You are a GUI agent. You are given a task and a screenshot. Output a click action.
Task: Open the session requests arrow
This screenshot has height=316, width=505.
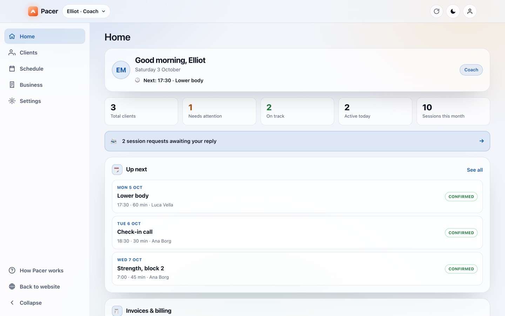[482, 141]
